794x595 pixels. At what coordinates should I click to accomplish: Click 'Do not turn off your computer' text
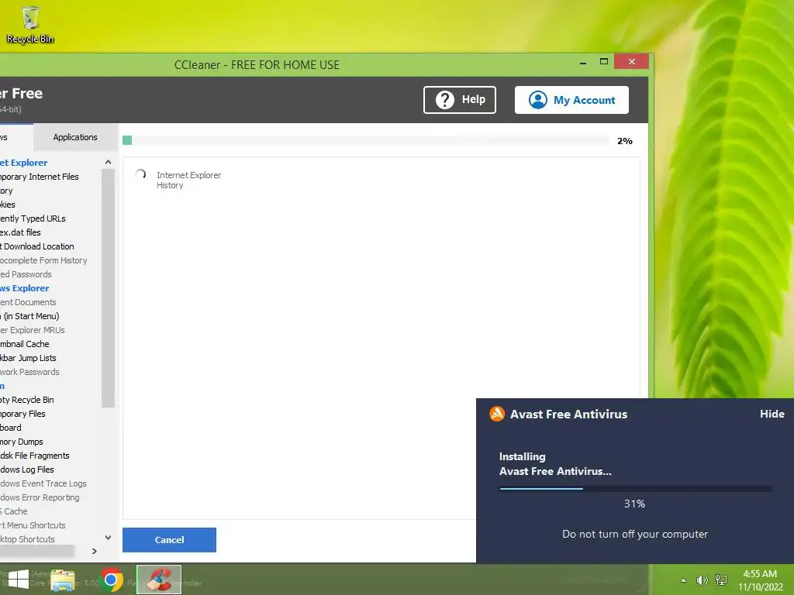(635, 534)
